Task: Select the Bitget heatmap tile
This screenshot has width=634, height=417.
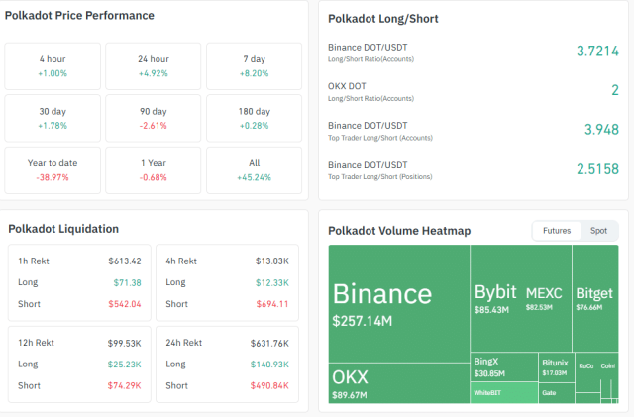Action: click(594, 299)
